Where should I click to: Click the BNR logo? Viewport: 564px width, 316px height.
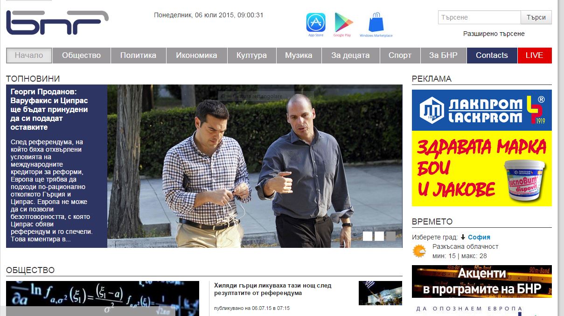[57, 23]
